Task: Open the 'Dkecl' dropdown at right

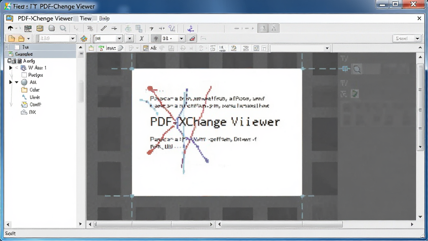Action: click(x=418, y=38)
